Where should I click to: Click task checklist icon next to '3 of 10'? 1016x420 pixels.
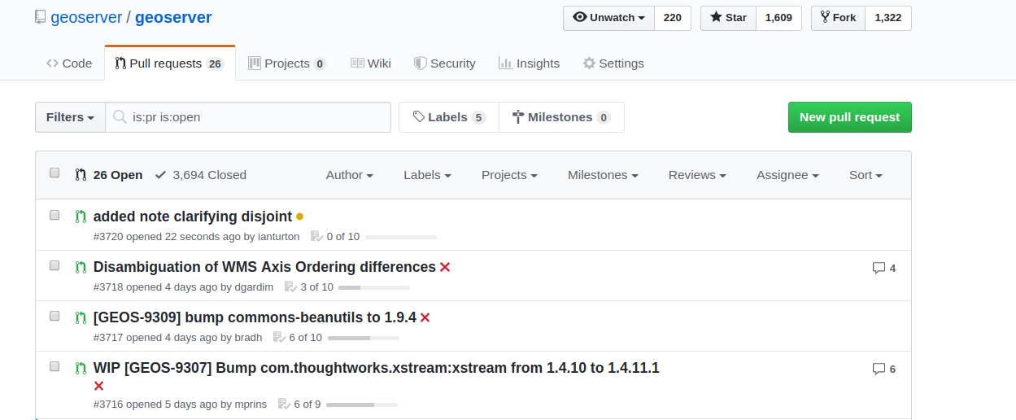point(290,287)
